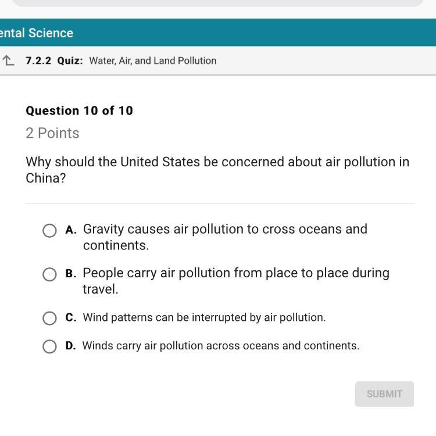436x436 pixels.
Task: Mark the radio button for option C
Action: [49, 318]
